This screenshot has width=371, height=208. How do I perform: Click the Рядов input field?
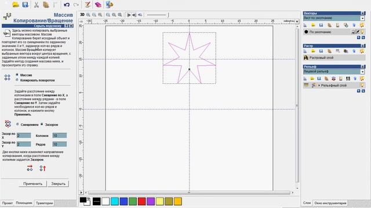click(x=60, y=144)
